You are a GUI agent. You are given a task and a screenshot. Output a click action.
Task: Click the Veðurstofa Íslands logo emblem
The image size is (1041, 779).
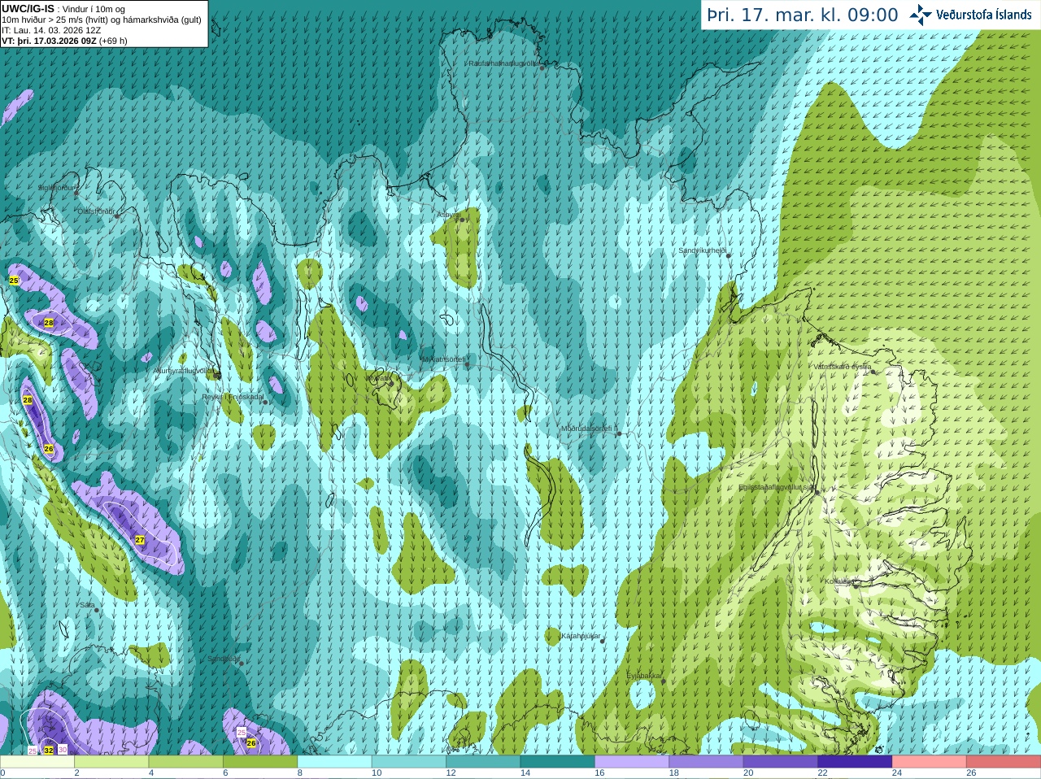coord(921,15)
